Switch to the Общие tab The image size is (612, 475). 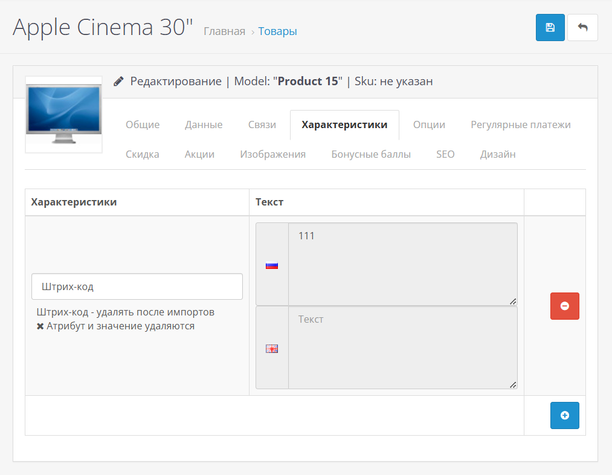tap(143, 124)
